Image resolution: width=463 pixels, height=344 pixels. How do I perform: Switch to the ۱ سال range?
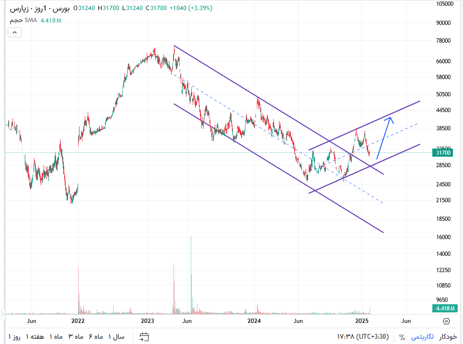116,337
